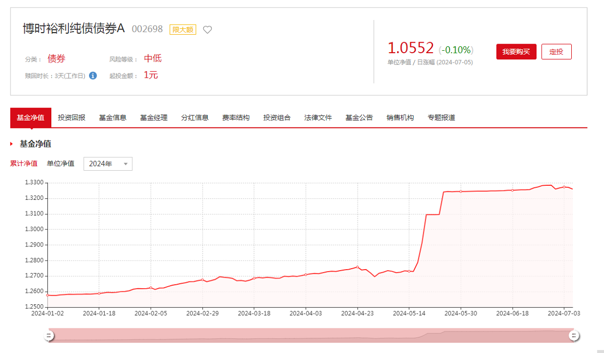Click the data point at 2024-02-05
This screenshot has width=604, height=353.
click(x=150, y=288)
